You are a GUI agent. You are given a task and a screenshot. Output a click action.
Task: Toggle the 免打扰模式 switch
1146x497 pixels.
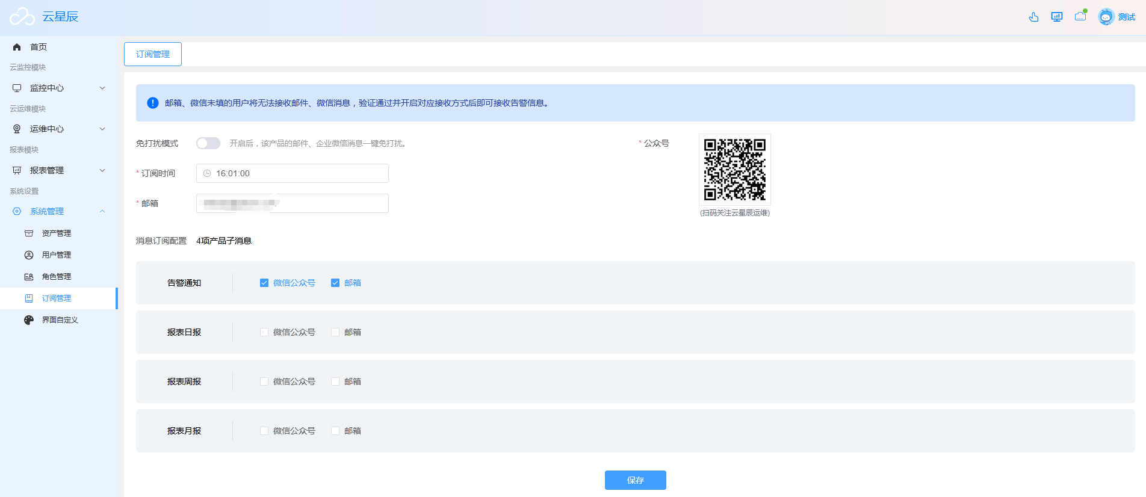(208, 143)
